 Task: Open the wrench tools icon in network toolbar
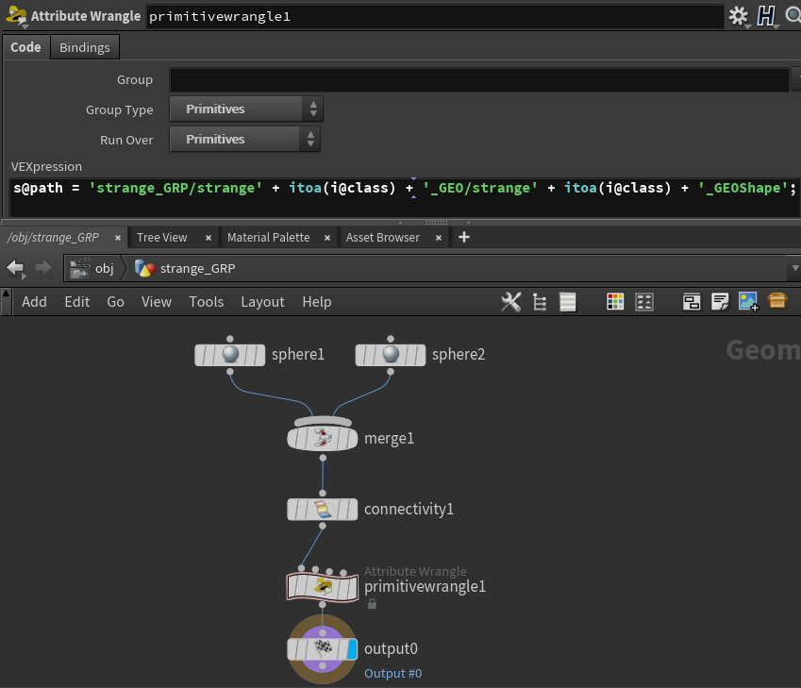(x=510, y=302)
